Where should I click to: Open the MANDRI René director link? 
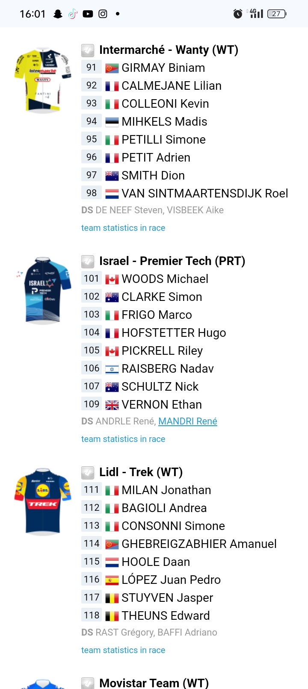coord(188,421)
